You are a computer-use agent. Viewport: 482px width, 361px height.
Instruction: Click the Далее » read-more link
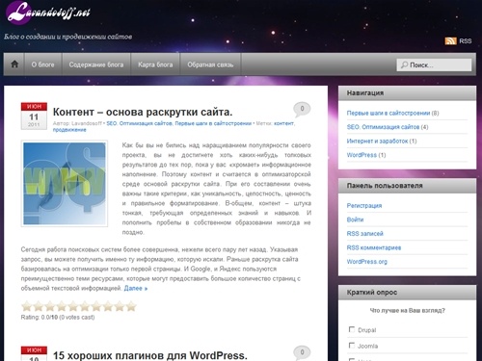(x=136, y=288)
